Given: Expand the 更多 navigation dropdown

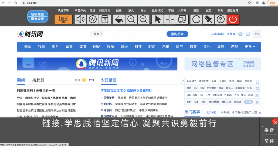Looking at the screenshot, I should click(250, 47).
